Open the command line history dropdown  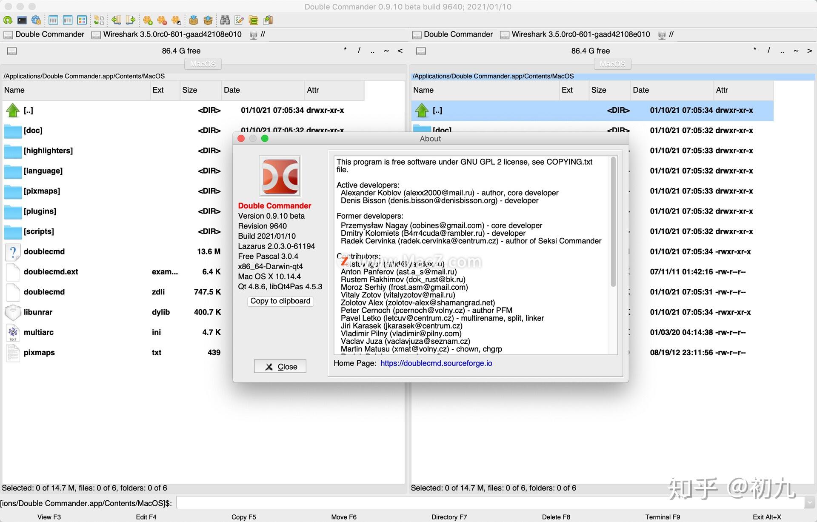click(809, 503)
